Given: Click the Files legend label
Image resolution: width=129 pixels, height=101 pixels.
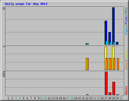Looking at the screenshot, I should pyautogui.click(x=126, y=20).
